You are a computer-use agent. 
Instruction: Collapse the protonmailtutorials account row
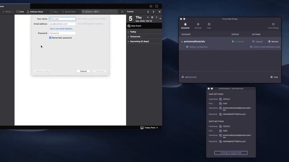pyautogui.click(x=182, y=42)
